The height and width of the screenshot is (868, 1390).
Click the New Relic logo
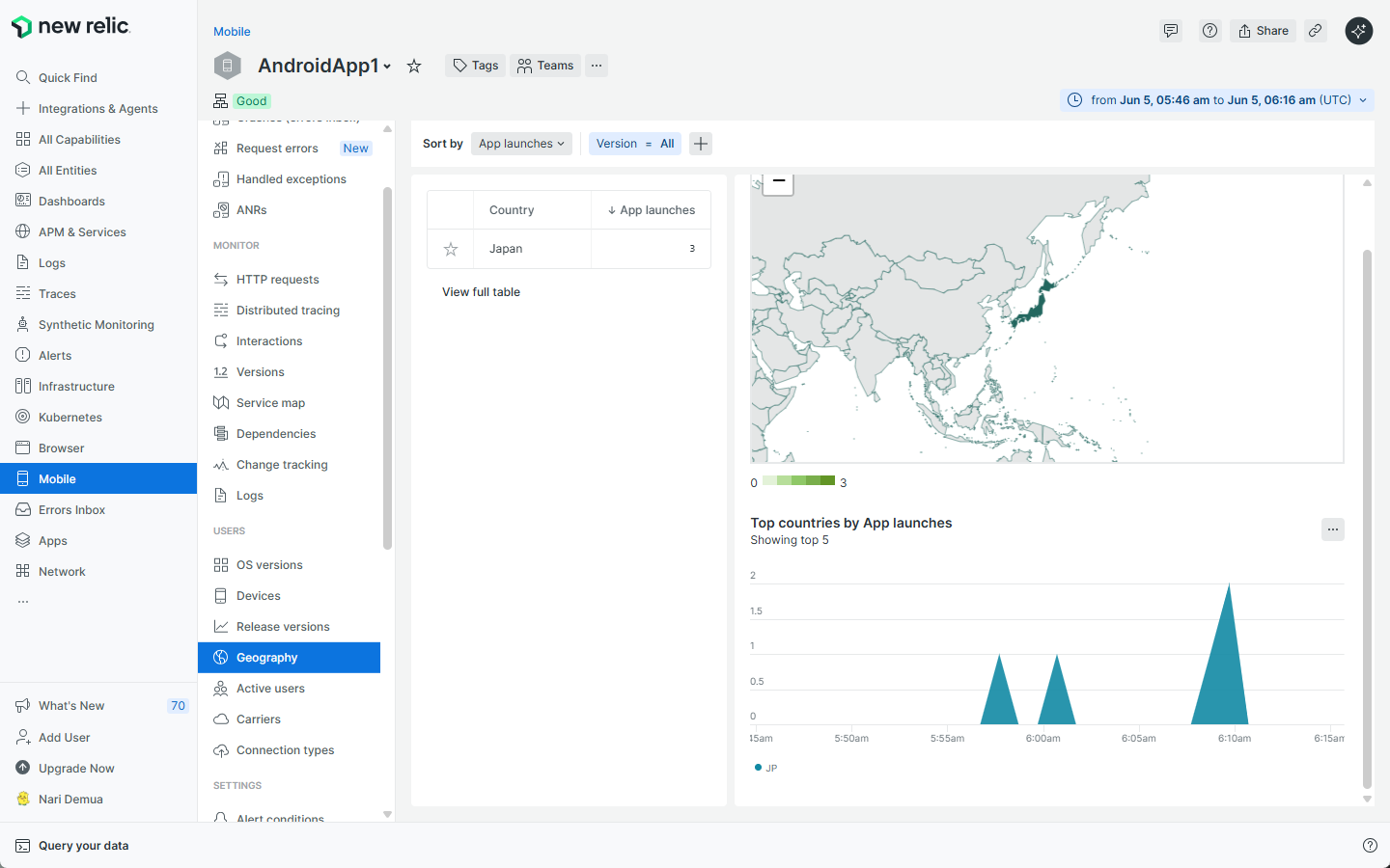point(70,27)
